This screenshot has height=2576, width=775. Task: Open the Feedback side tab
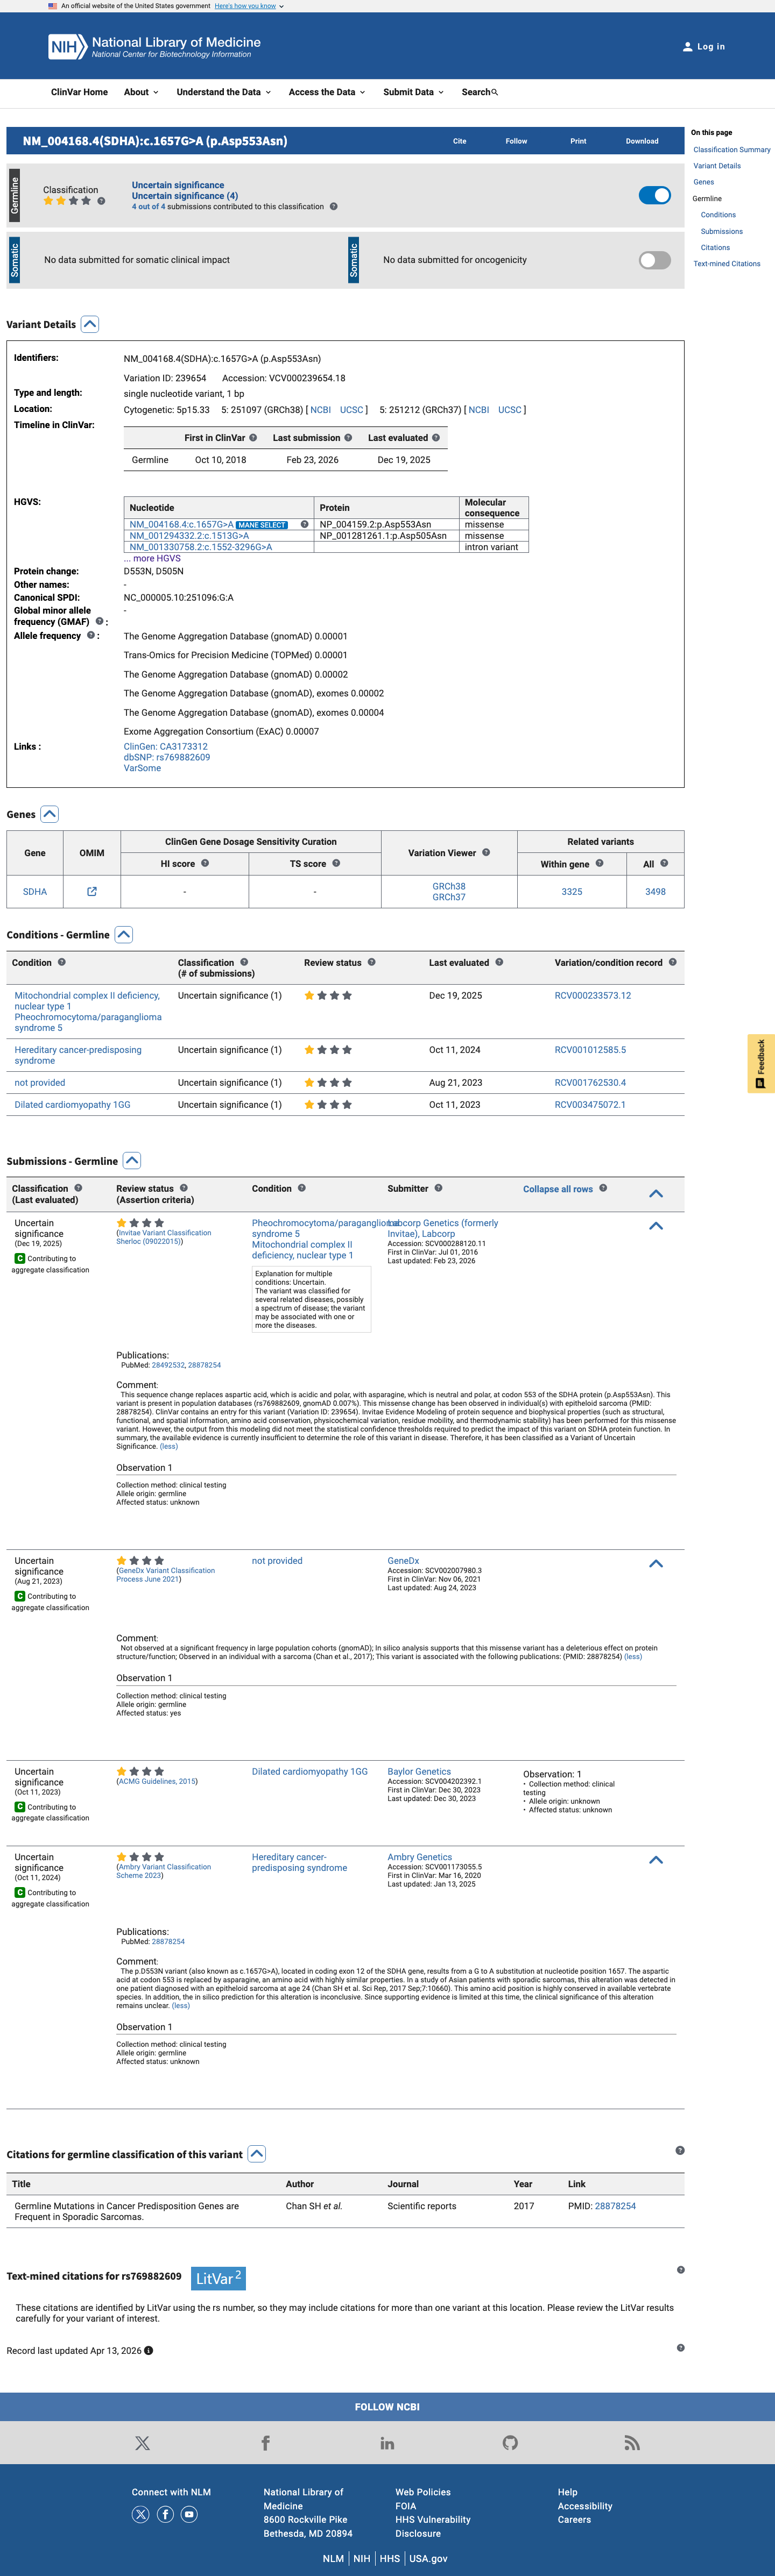[761, 1063]
